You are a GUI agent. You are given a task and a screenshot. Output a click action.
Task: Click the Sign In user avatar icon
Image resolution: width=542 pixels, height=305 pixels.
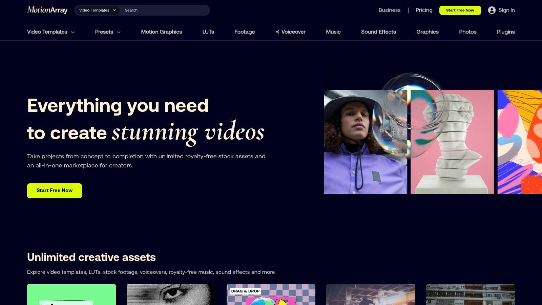[x=492, y=10]
